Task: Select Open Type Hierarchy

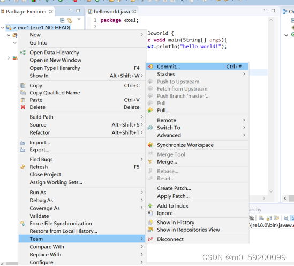Action: pos(82,68)
